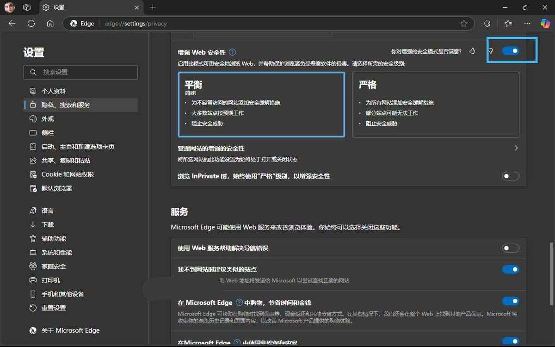Viewport: 555px width, 347px height.
Task: Open 辅助功能 settings section
Action: click(81, 238)
